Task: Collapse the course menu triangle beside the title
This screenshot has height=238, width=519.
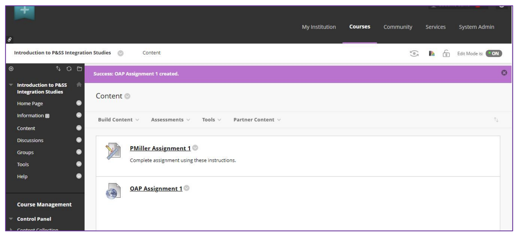Action: [11, 86]
